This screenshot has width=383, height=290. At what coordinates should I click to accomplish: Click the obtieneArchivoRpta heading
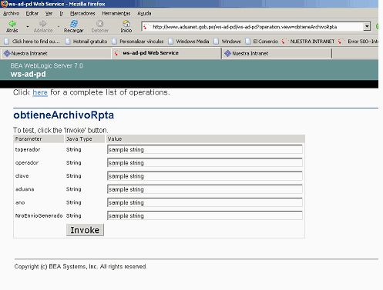[64, 115]
